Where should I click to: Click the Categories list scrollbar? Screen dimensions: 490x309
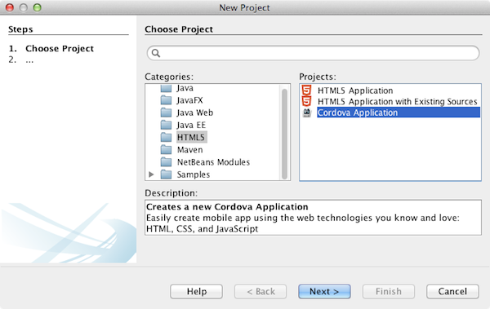284,135
